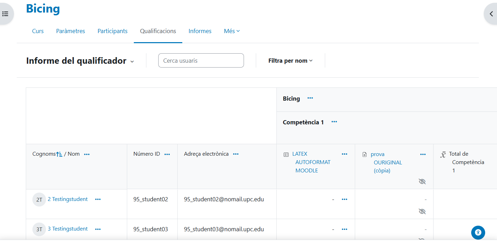Expand the Més menu

[232, 31]
